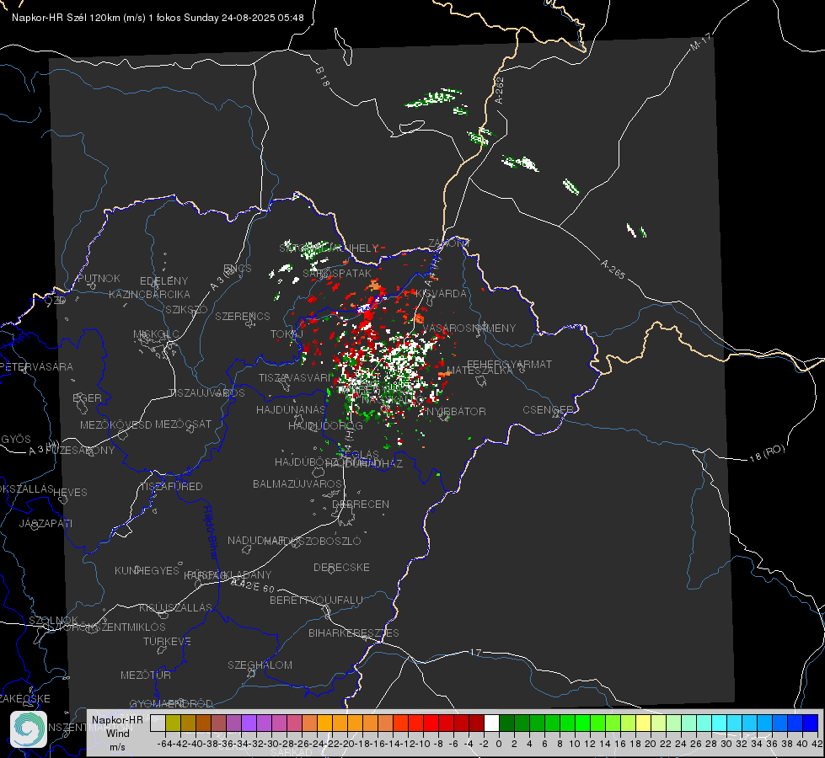Select the EDELÉNY town label

(163, 281)
